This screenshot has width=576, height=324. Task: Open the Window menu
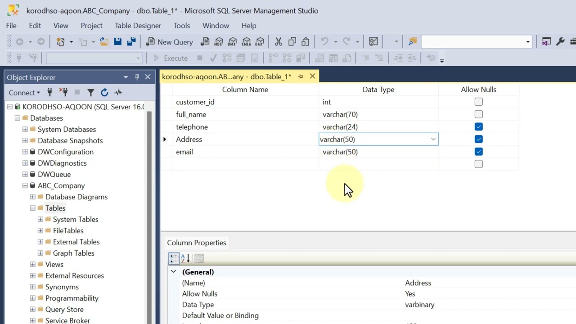pyautogui.click(x=216, y=26)
